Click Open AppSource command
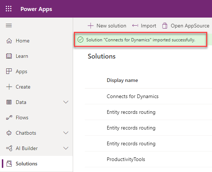 [x=186, y=26]
